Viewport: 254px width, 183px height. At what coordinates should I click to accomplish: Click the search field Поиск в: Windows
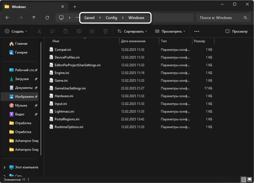click(x=220, y=18)
